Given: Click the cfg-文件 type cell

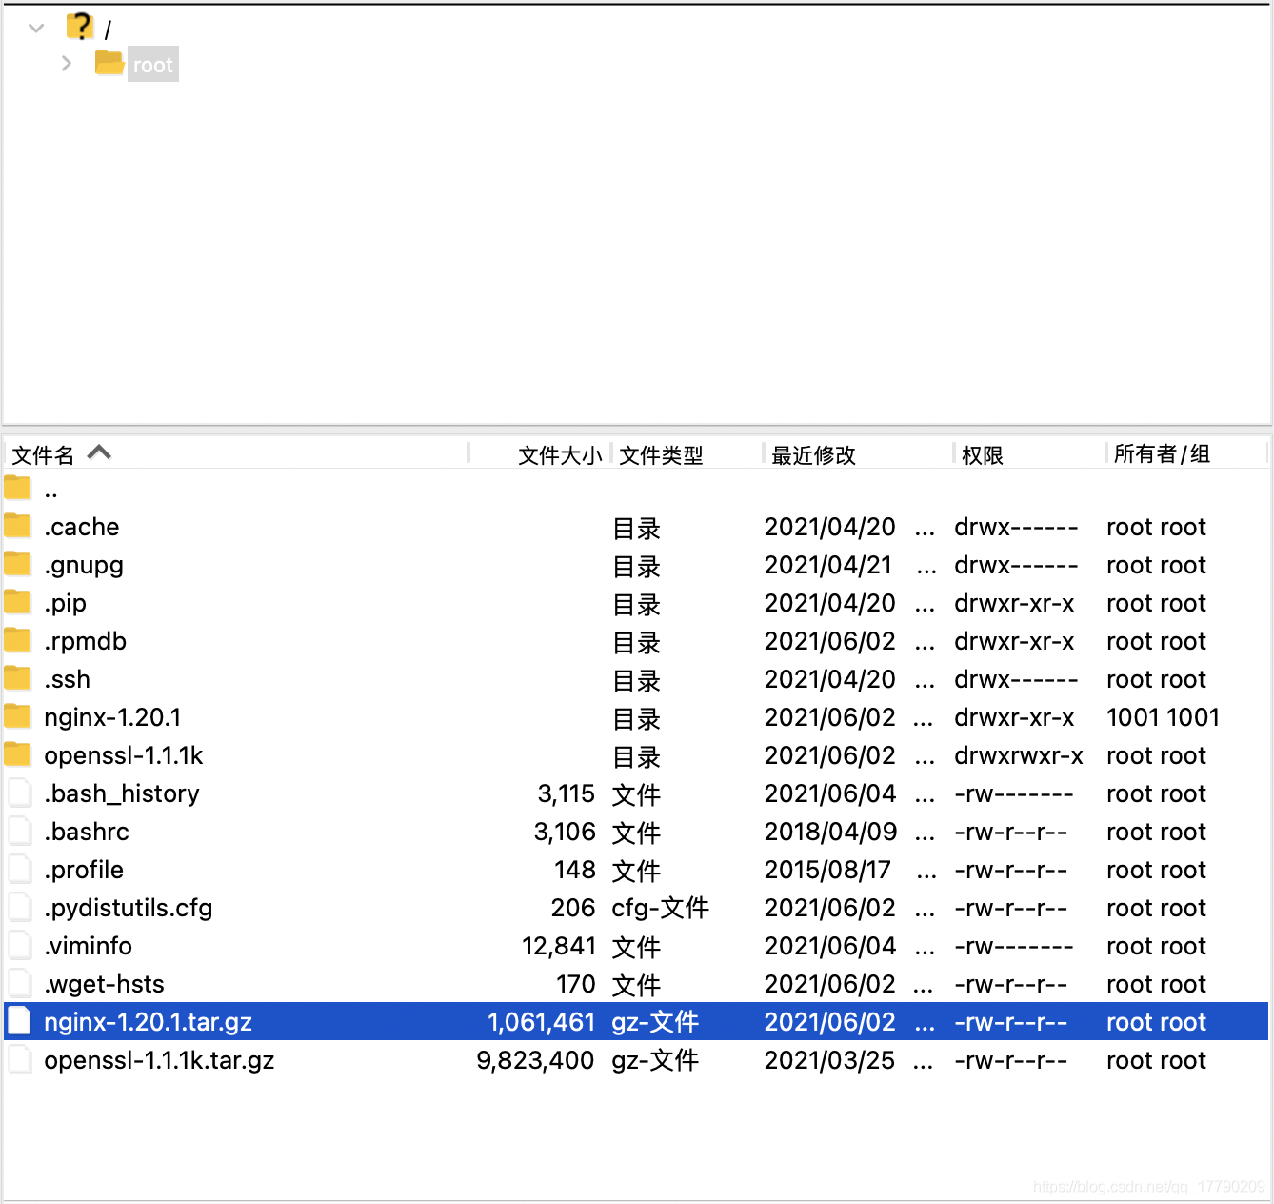Looking at the screenshot, I should tap(660, 908).
